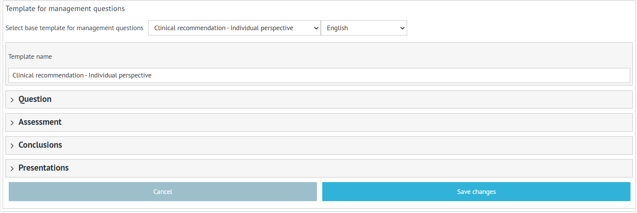Expand the Presentations section chevron
The height and width of the screenshot is (213, 637).
[x=12, y=168]
